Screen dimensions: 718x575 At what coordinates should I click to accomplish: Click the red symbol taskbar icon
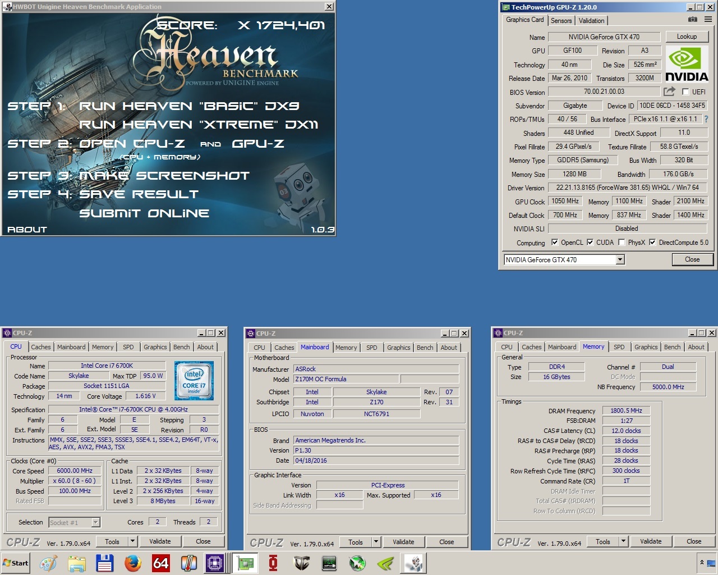(273, 563)
